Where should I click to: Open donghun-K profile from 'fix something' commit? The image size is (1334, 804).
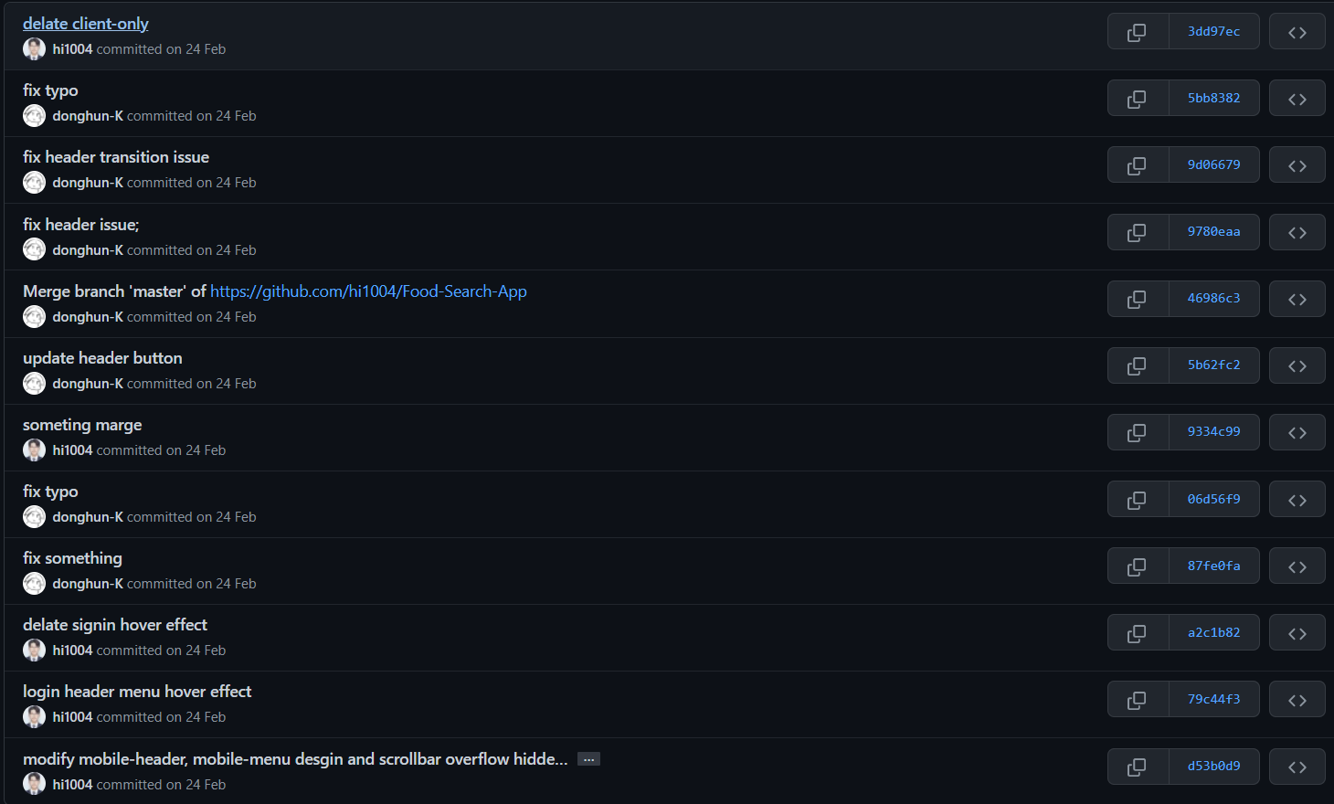(x=88, y=584)
